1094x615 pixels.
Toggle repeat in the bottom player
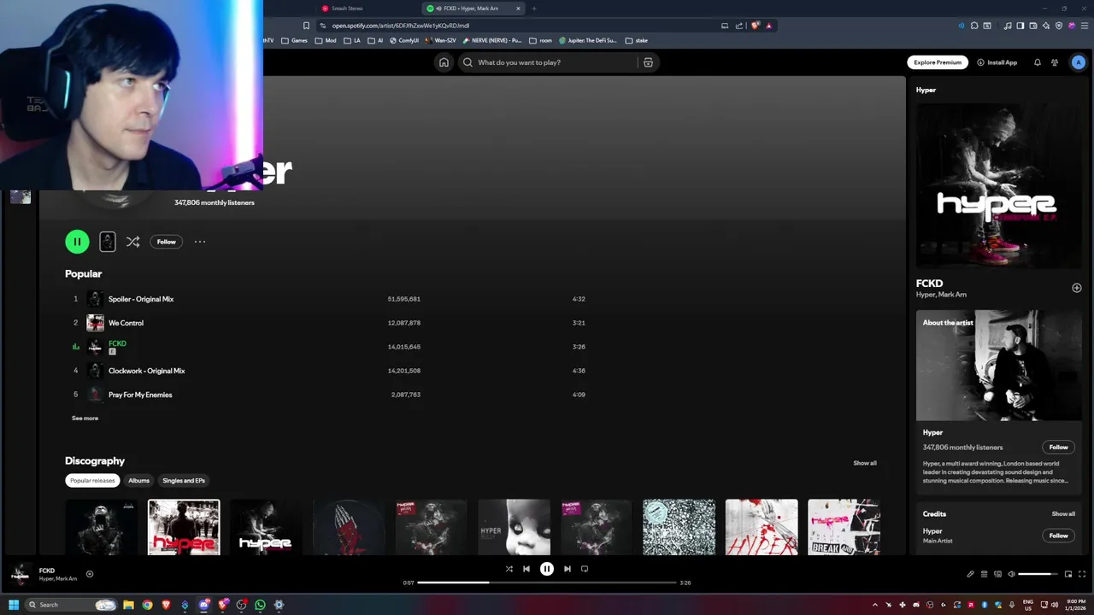(x=585, y=569)
